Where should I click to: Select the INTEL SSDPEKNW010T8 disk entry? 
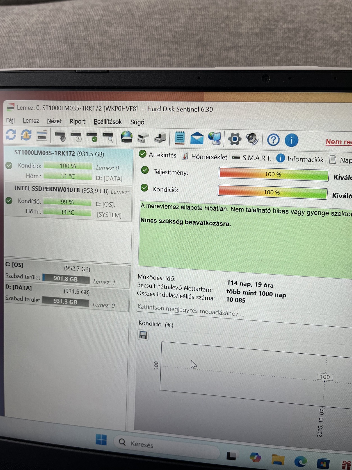click(68, 202)
